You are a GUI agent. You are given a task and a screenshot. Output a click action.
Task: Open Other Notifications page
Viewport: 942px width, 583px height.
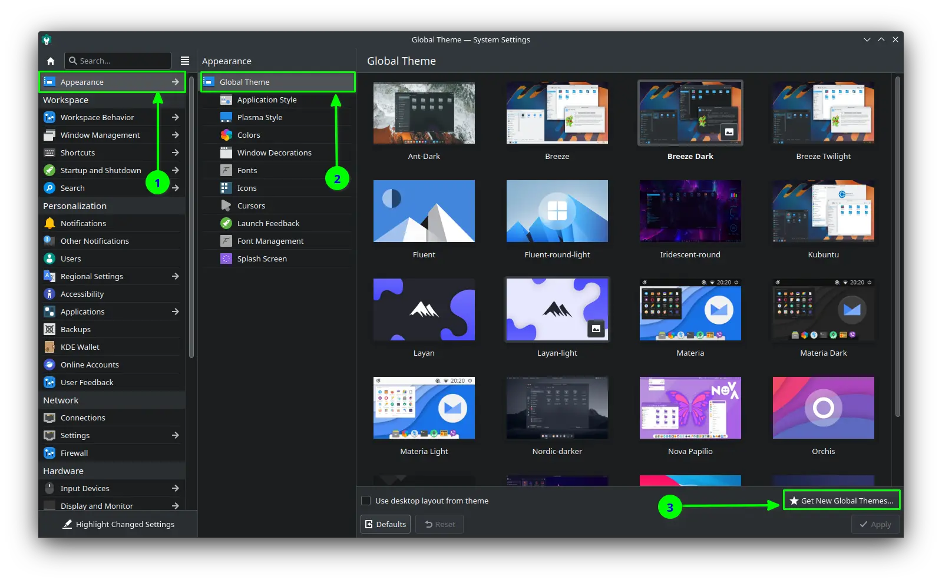[112, 241]
